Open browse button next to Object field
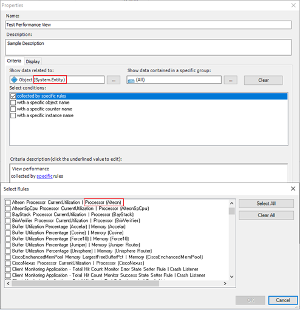 point(114,80)
